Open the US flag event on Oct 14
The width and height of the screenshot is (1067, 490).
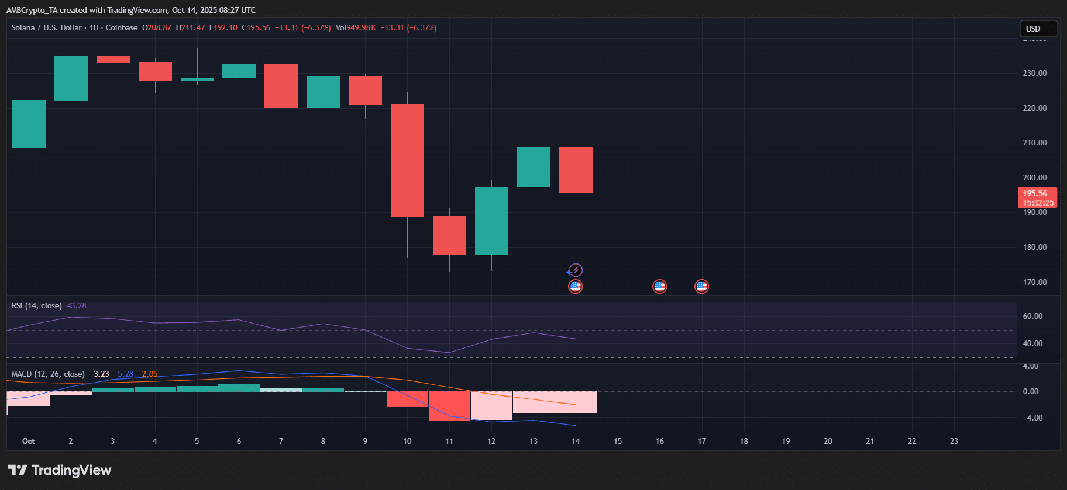coord(576,286)
